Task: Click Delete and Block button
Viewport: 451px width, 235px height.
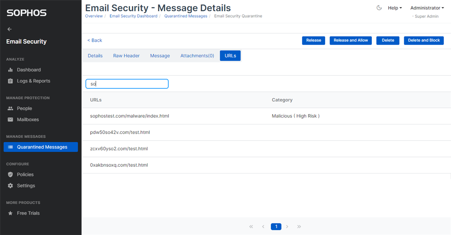Action: pos(424,40)
